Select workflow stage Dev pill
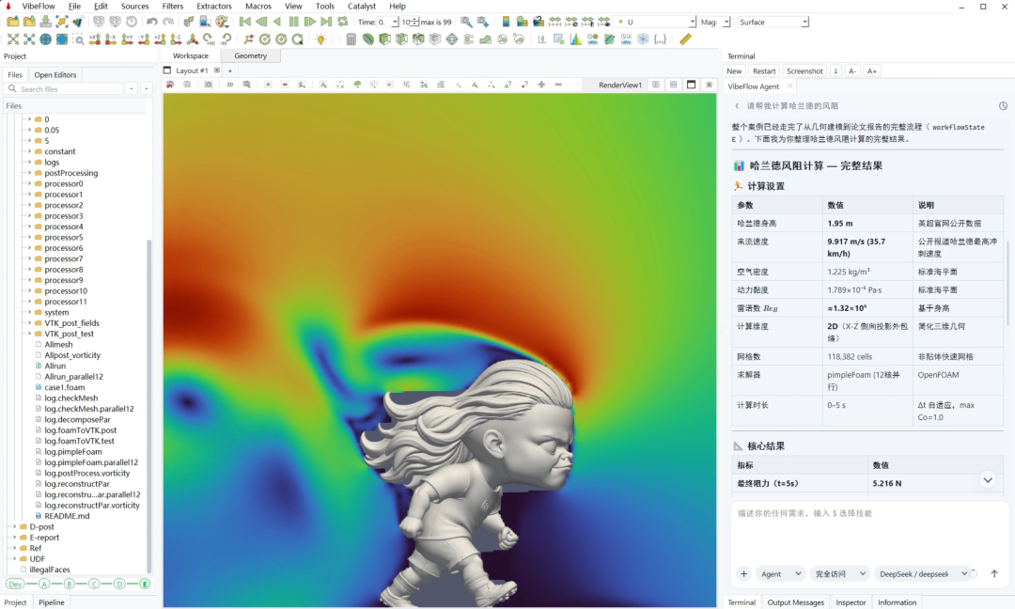 (15, 584)
